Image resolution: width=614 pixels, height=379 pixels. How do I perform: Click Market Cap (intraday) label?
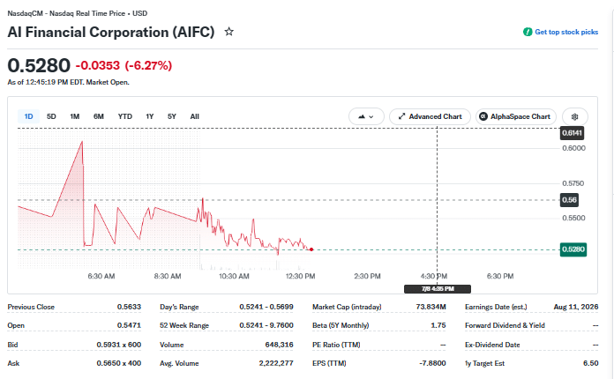(347, 307)
